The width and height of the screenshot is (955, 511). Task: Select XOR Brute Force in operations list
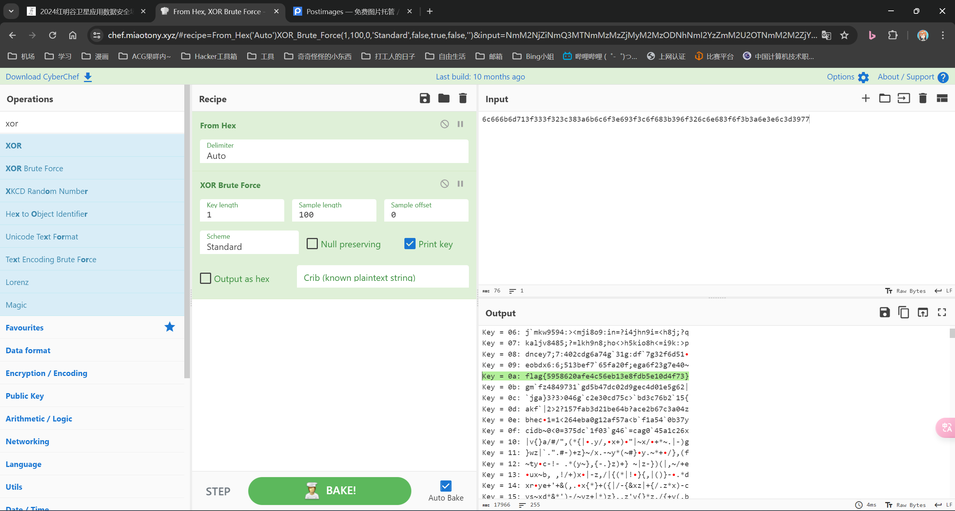34,168
